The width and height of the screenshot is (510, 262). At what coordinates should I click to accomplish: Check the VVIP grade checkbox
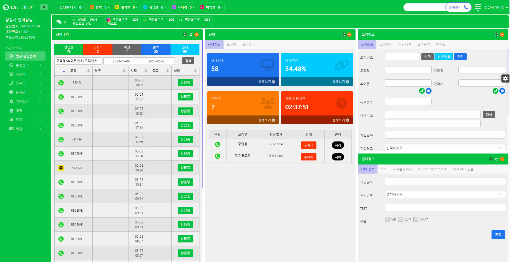(x=401, y=219)
